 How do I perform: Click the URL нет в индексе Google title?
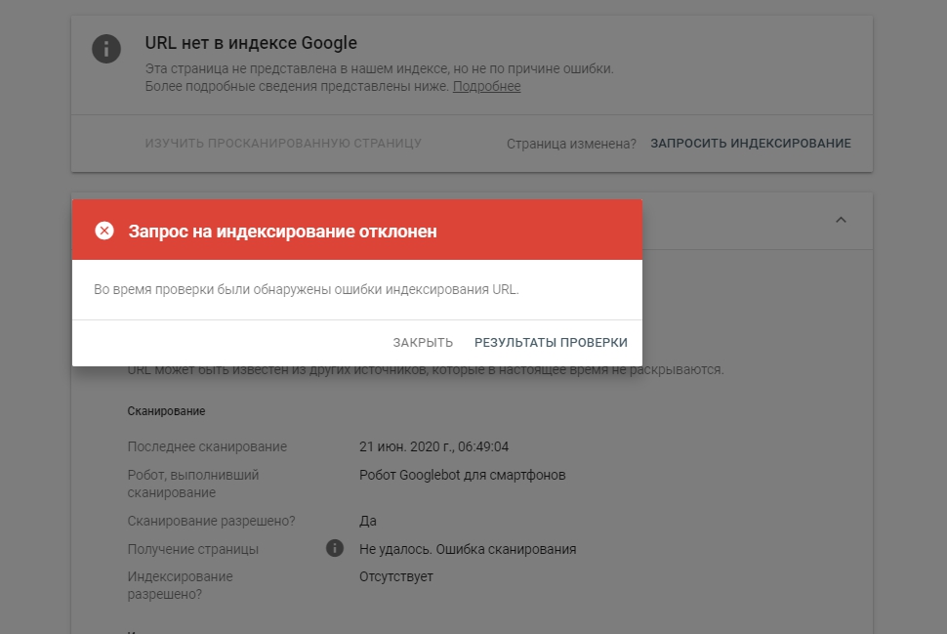click(251, 43)
